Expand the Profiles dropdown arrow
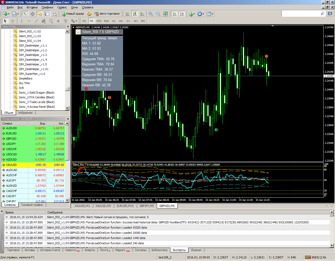335x261 pixels. pos(18,14)
